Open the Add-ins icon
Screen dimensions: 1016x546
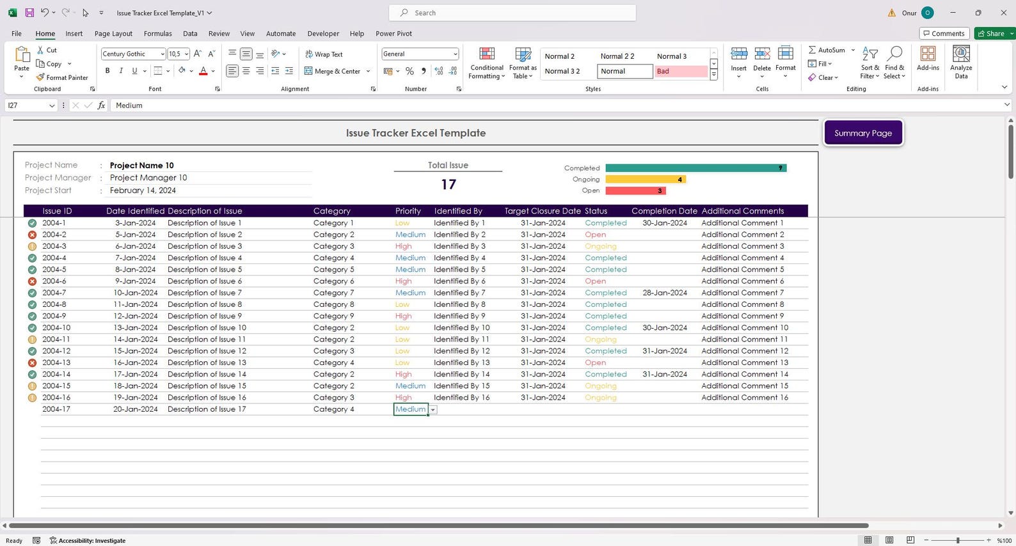click(x=928, y=54)
